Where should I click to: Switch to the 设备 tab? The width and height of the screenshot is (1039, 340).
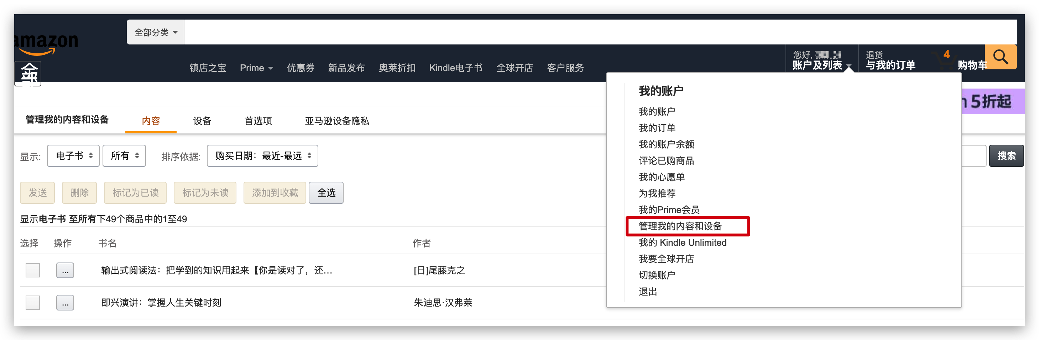click(202, 121)
